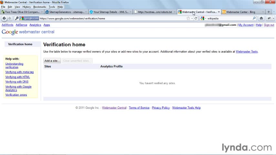
Task: Open the add-on toolbar icon near Home
Action: point(269,18)
